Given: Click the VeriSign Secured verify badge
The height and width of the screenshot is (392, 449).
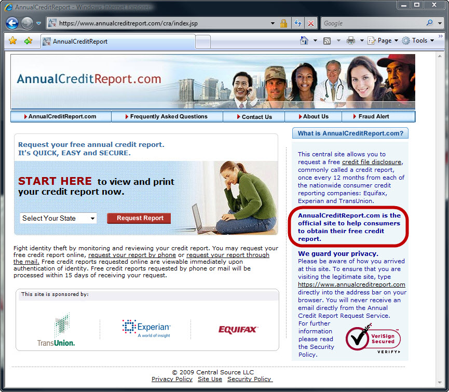Looking at the screenshot, I should click(373, 339).
